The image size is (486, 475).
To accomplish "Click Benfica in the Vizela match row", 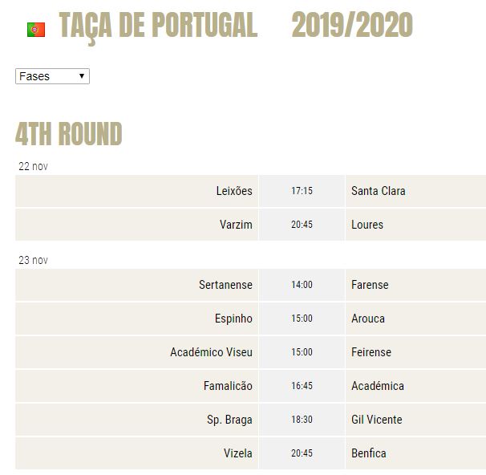I will click(x=369, y=453).
